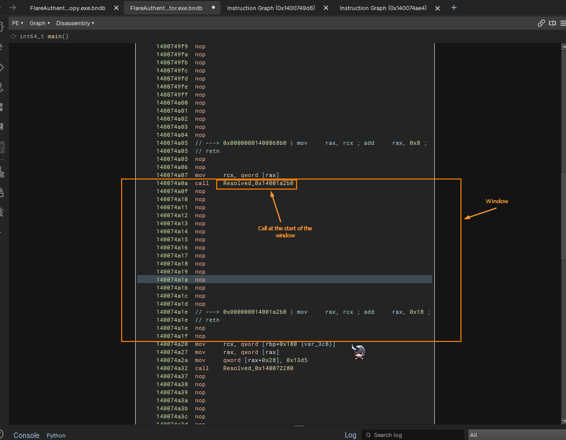The width and height of the screenshot is (566, 440).
Task: Switch to FlareAuthent...tor.exe.bndb tab
Action: 166,8
